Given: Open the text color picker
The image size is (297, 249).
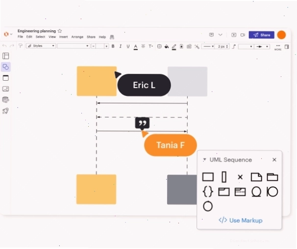Looking at the screenshot, I should 136,46.
